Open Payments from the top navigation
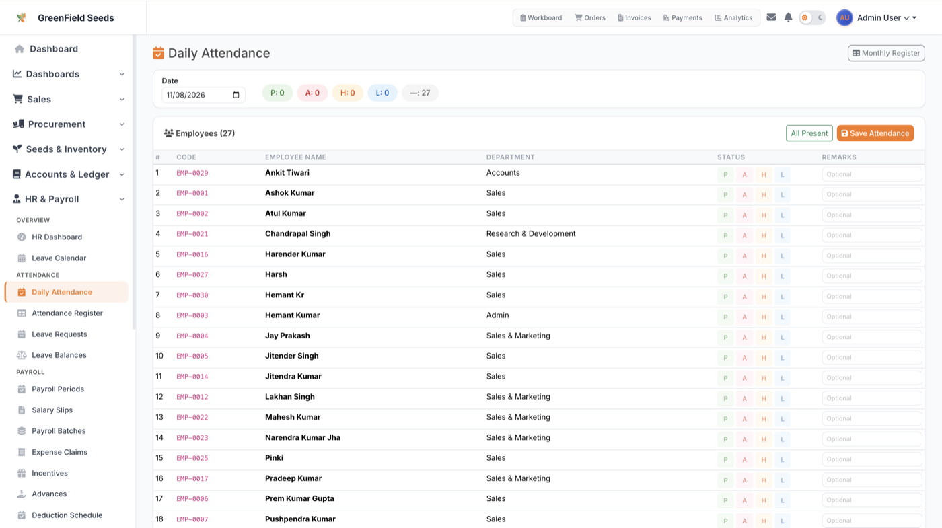The width and height of the screenshot is (942, 528). point(683,17)
